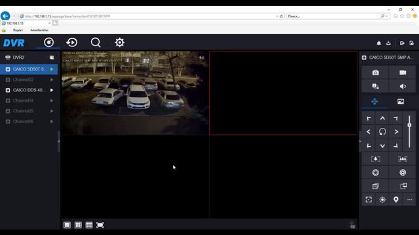Move PTZ up
The height and width of the screenshot is (235, 419).
click(x=382, y=118)
